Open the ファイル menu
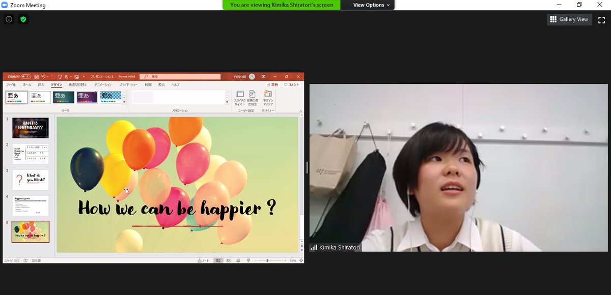 click(10, 84)
